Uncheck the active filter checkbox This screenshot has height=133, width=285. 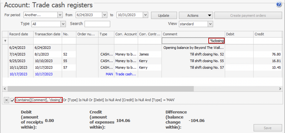tap(12, 100)
